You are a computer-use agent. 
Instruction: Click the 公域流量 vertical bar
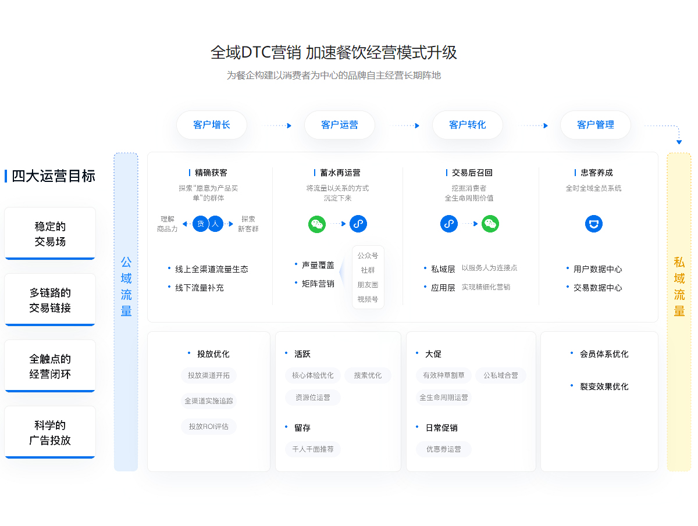(126, 312)
